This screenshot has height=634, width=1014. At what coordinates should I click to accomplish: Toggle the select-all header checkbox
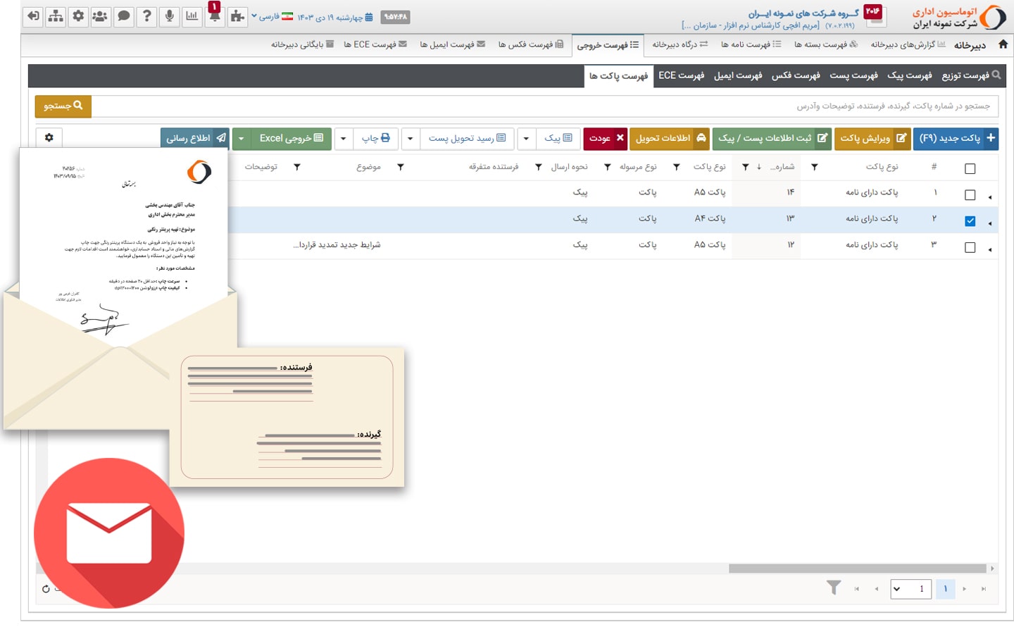tap(970, 168)
